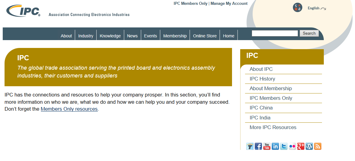The width and height of the screenshot is (355, 161).
Task: Click the IPC logo in the header
Action: (x=24, y=11)
